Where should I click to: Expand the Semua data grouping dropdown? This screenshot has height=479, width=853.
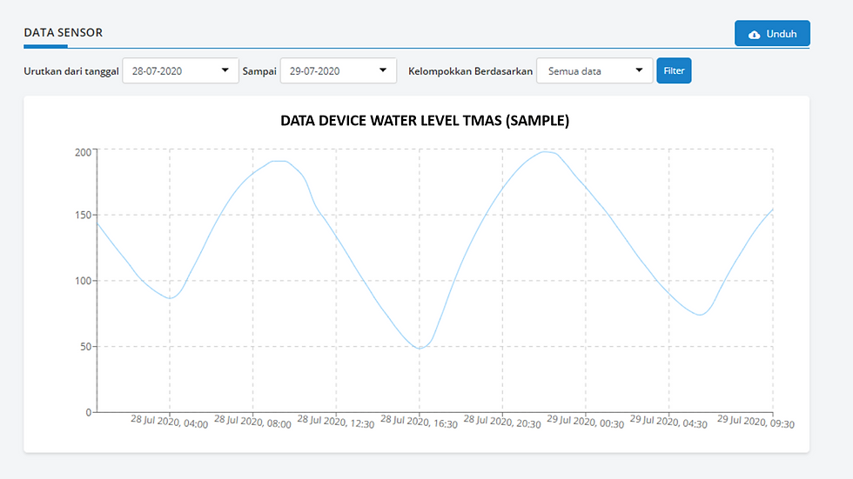594,70
